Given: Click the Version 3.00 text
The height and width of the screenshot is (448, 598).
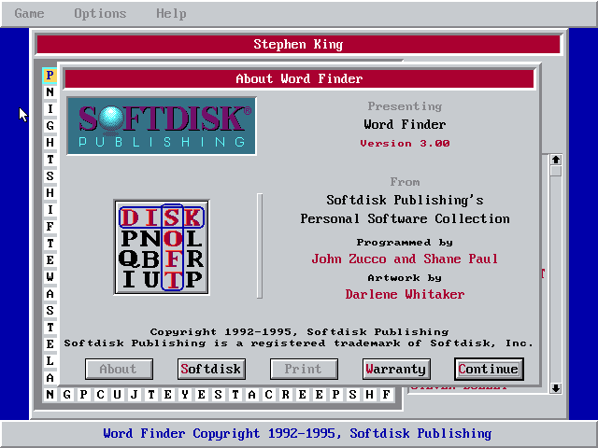Looking at the screenshot, I should [x=405, y=144].
